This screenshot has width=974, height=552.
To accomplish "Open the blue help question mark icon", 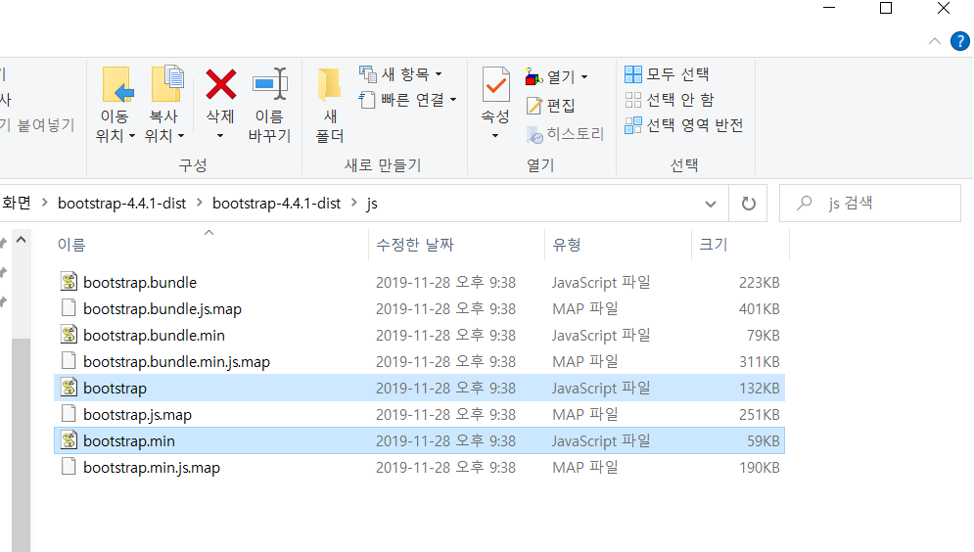I will point(959,41).
